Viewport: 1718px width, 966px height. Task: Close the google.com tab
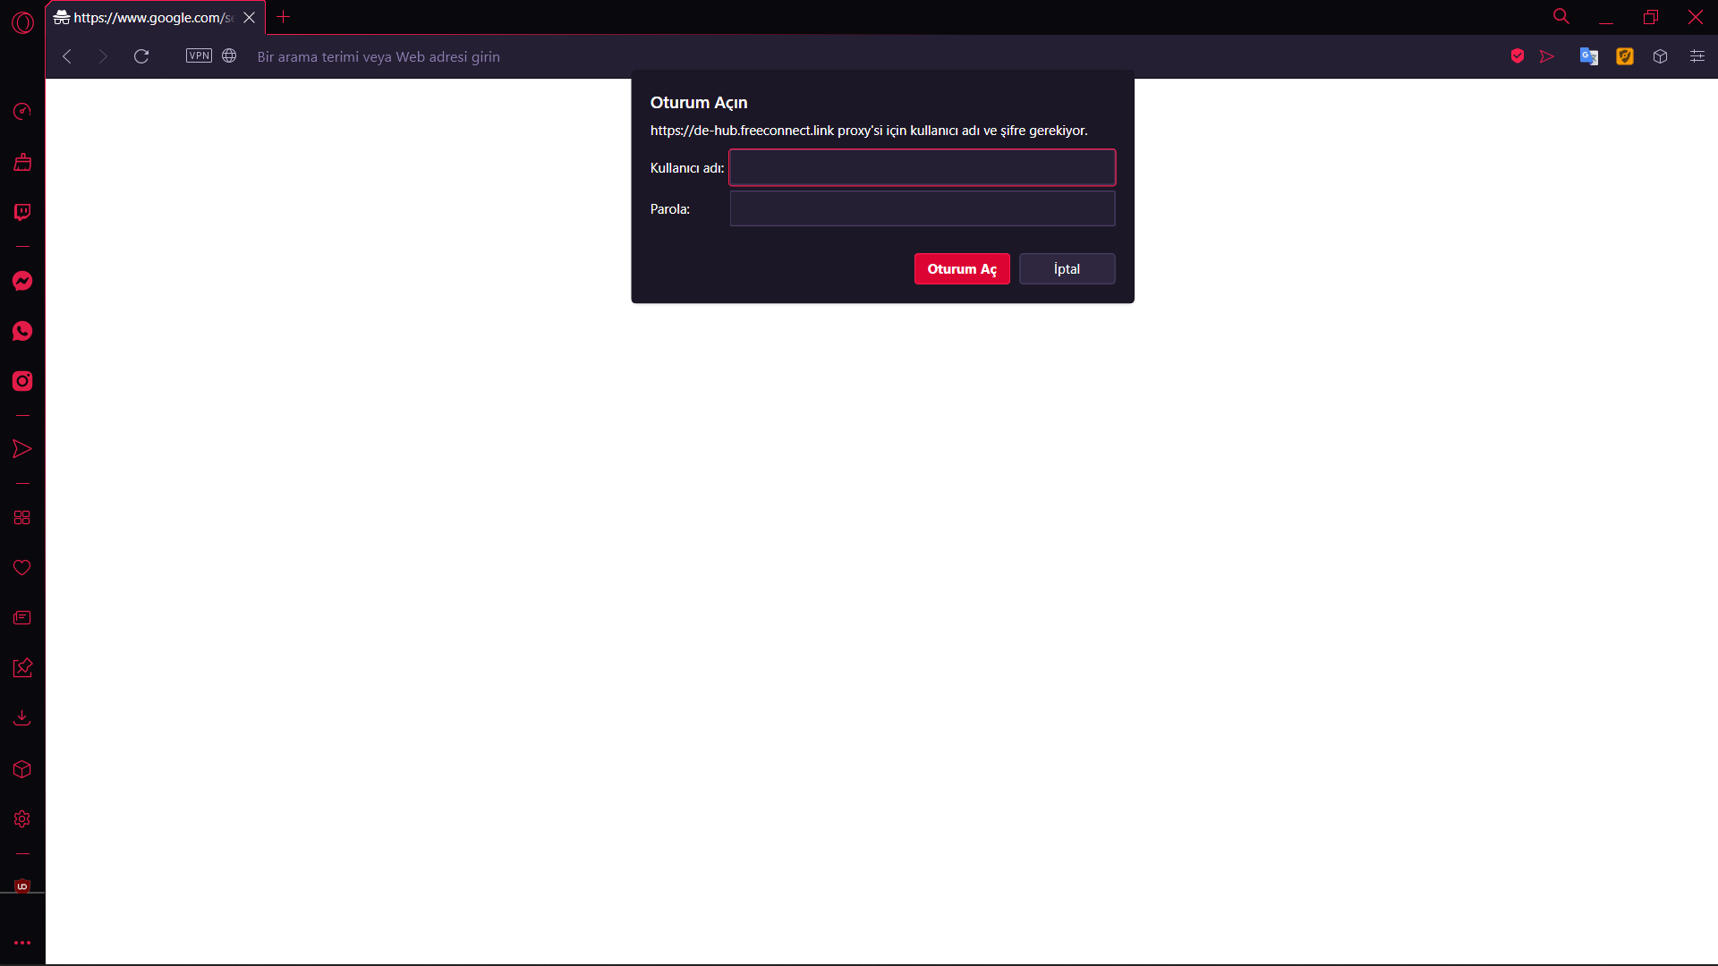click(x=250, y=18)
